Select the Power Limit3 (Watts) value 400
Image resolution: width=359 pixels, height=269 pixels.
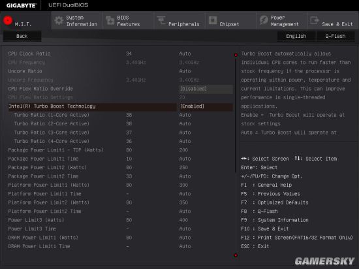[183, 220]
